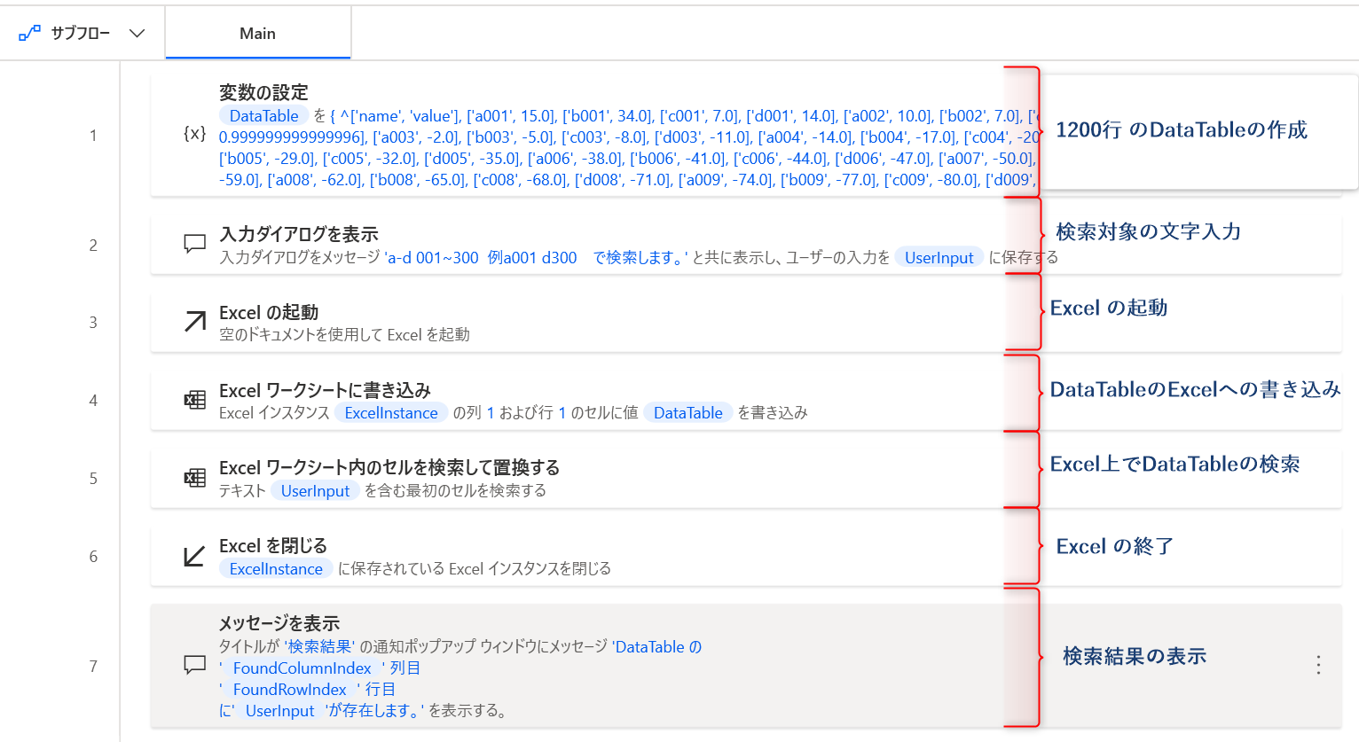
Task: Select the 入力ダイアログを表示 action title
Action: [x=299, y=234]
